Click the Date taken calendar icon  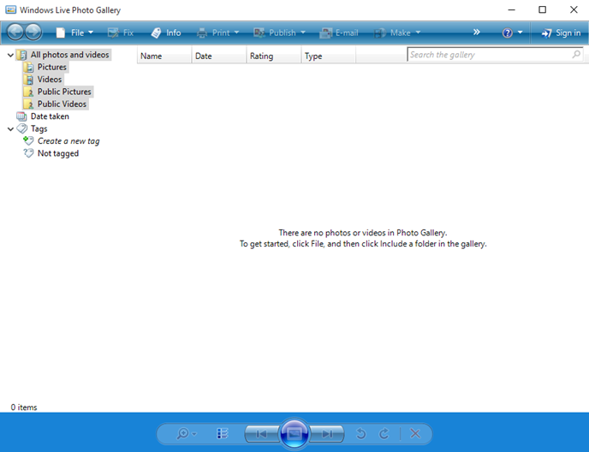pos(21,116)
